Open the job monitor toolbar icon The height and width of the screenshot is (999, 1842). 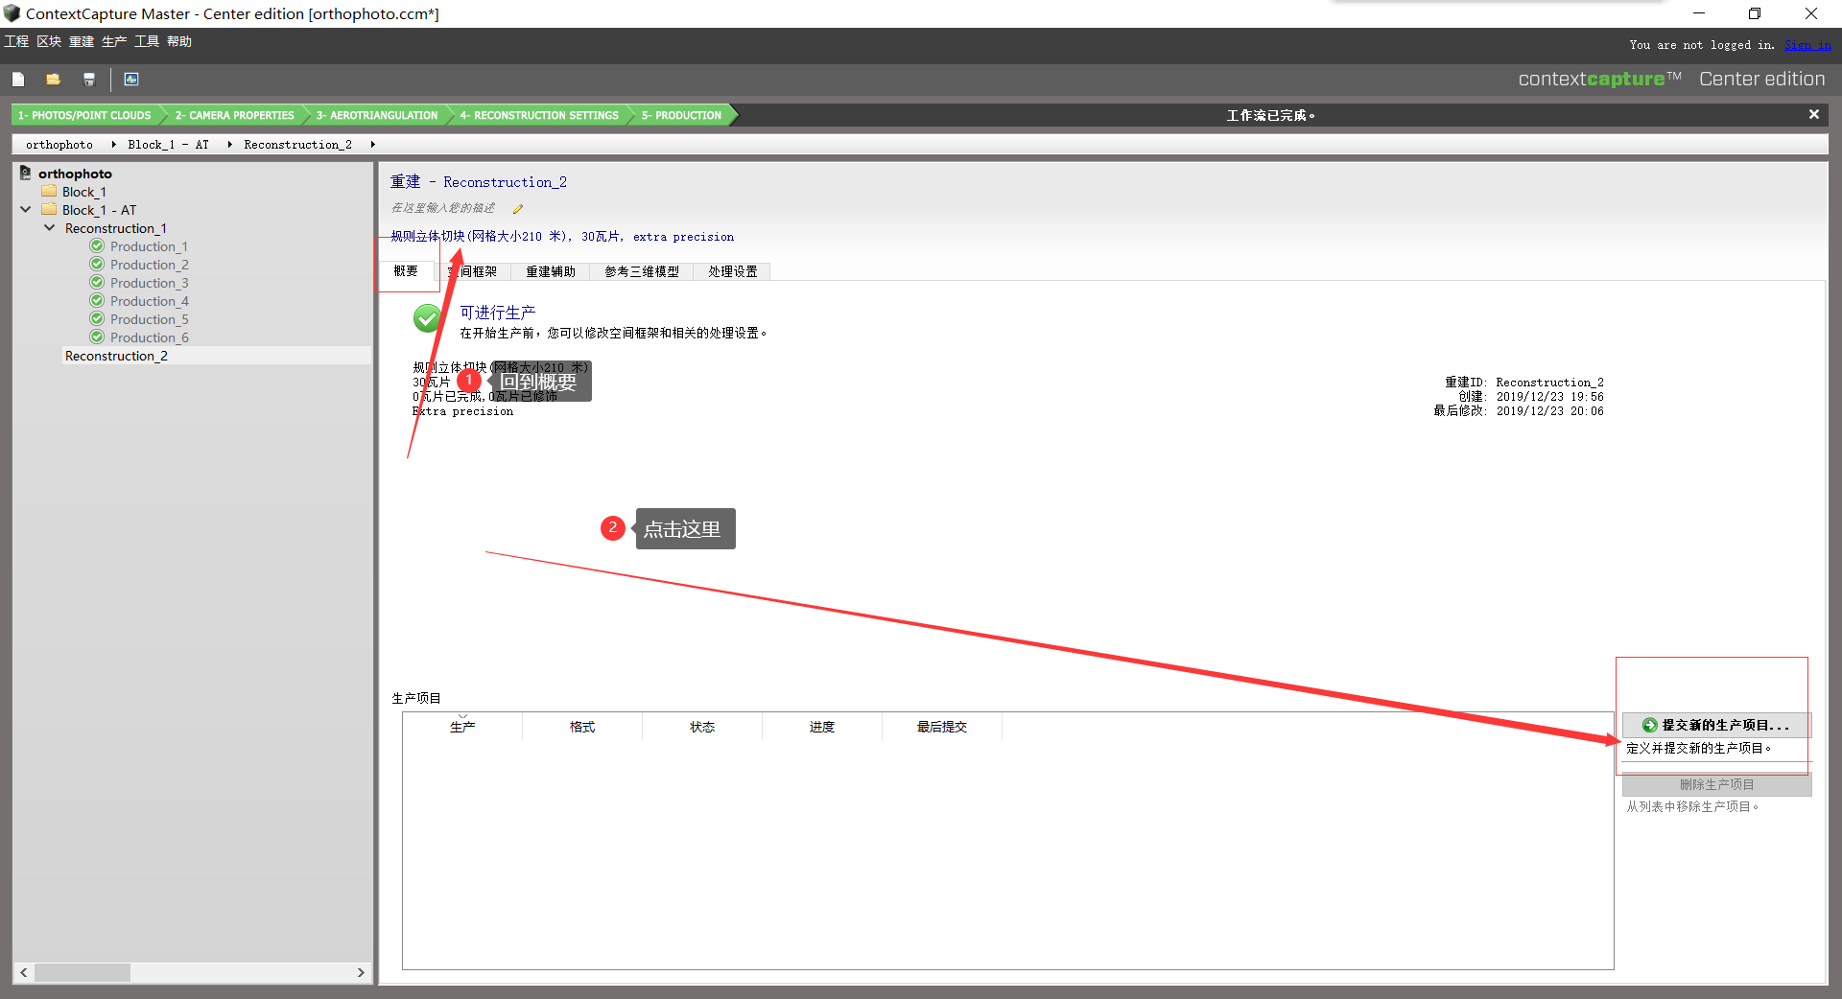tap(131, 80)
